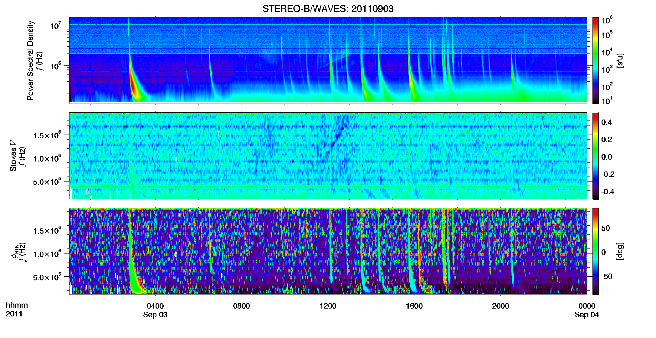Click the 10^5 label on the sfu colorbar
The height and width of the screenshot is (338, 656).
click(607, 35)
